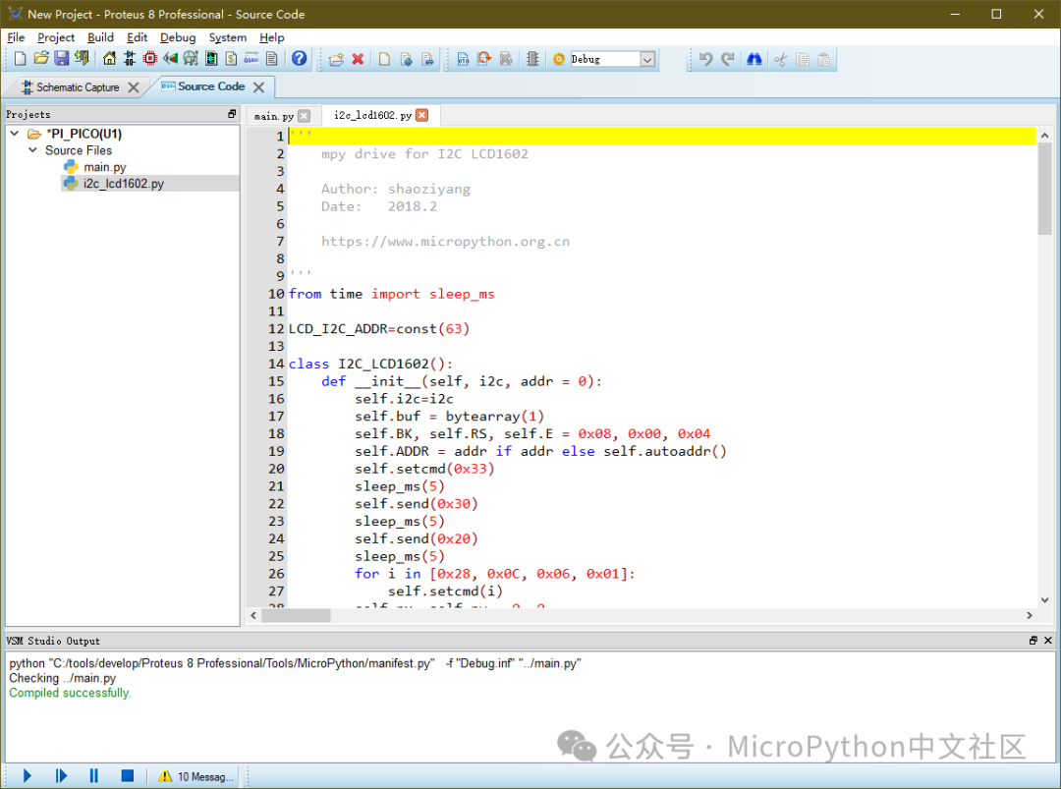Image resolution: width=1061 pixels, height=789 pixels.
Task: Remove project using the red X icon
Action: (358, 60)
